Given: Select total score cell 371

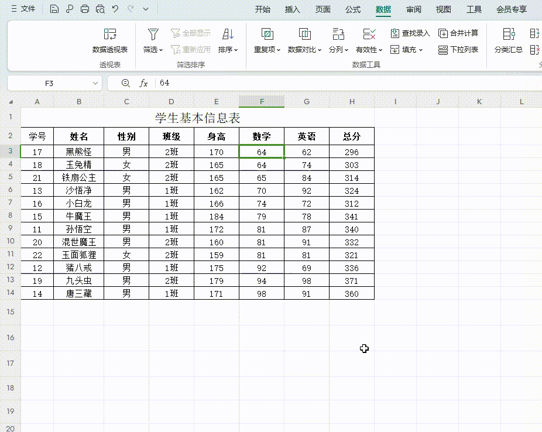Looking at the screenshot, I should coord(352,280).
